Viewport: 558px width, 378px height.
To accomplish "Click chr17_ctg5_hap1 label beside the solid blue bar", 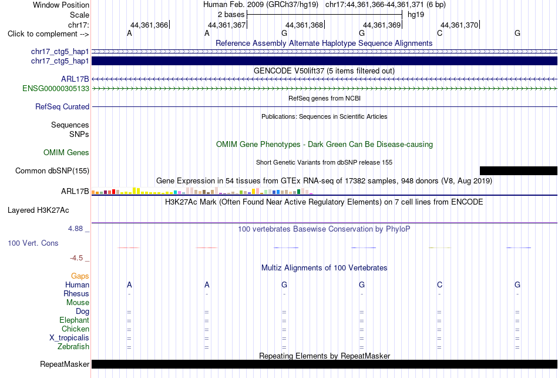I will pos(60,61).
